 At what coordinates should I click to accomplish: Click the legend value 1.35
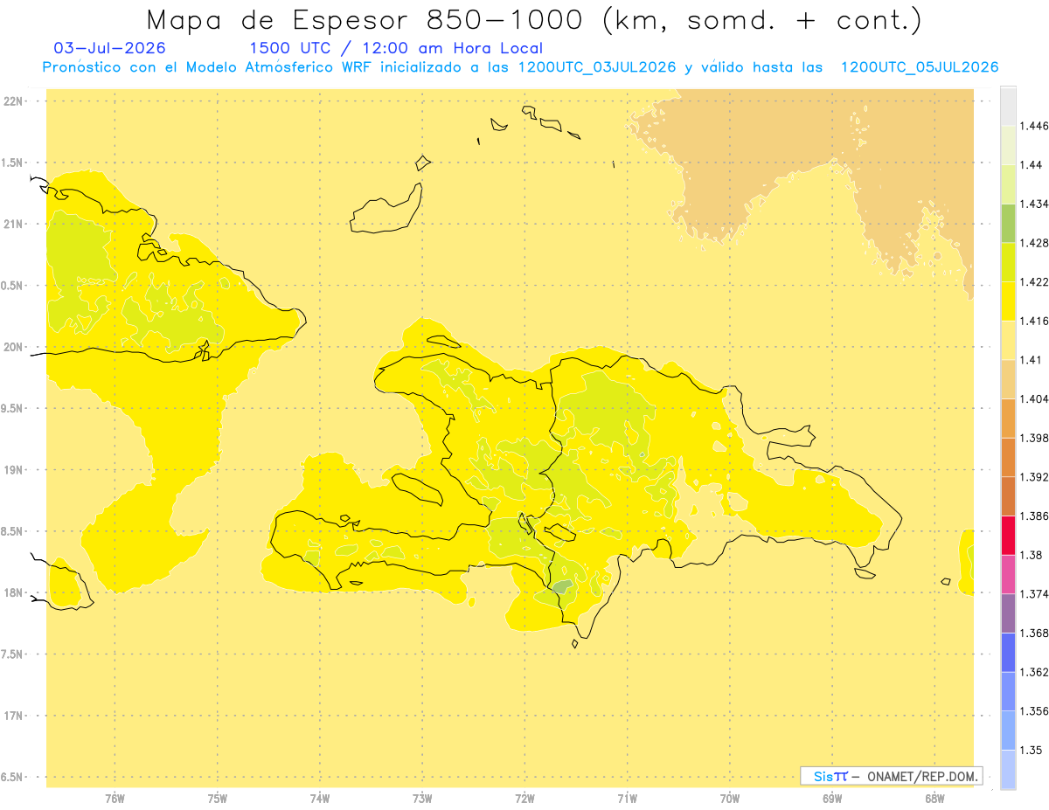click(1032, 750)
